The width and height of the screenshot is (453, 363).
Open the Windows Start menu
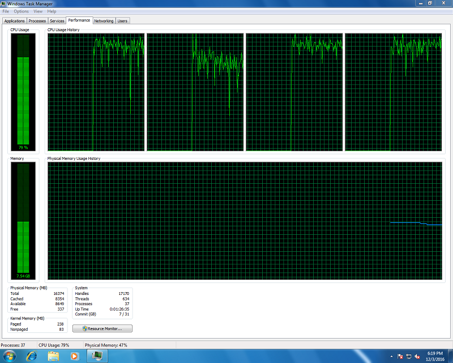[9, 356]
